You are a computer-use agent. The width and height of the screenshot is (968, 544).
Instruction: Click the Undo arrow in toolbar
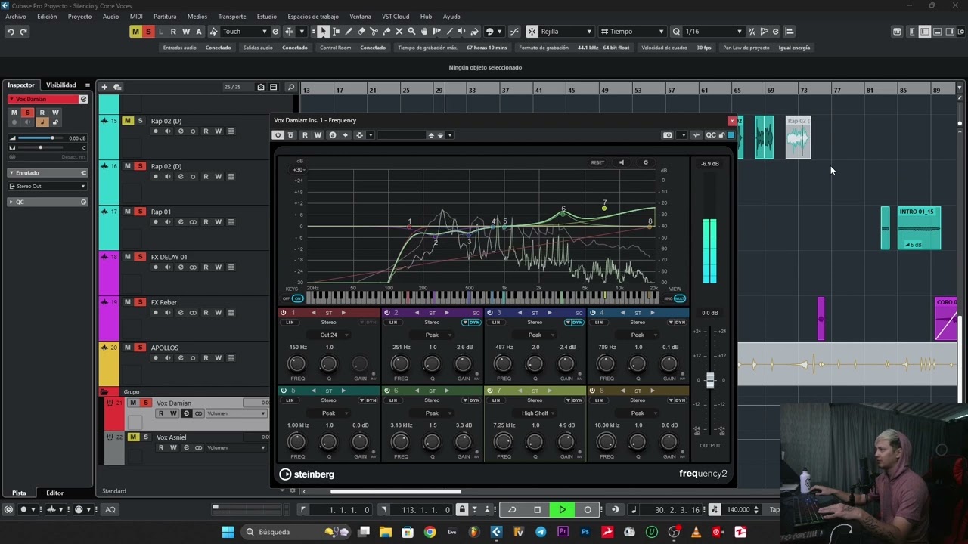click(11, 31)
